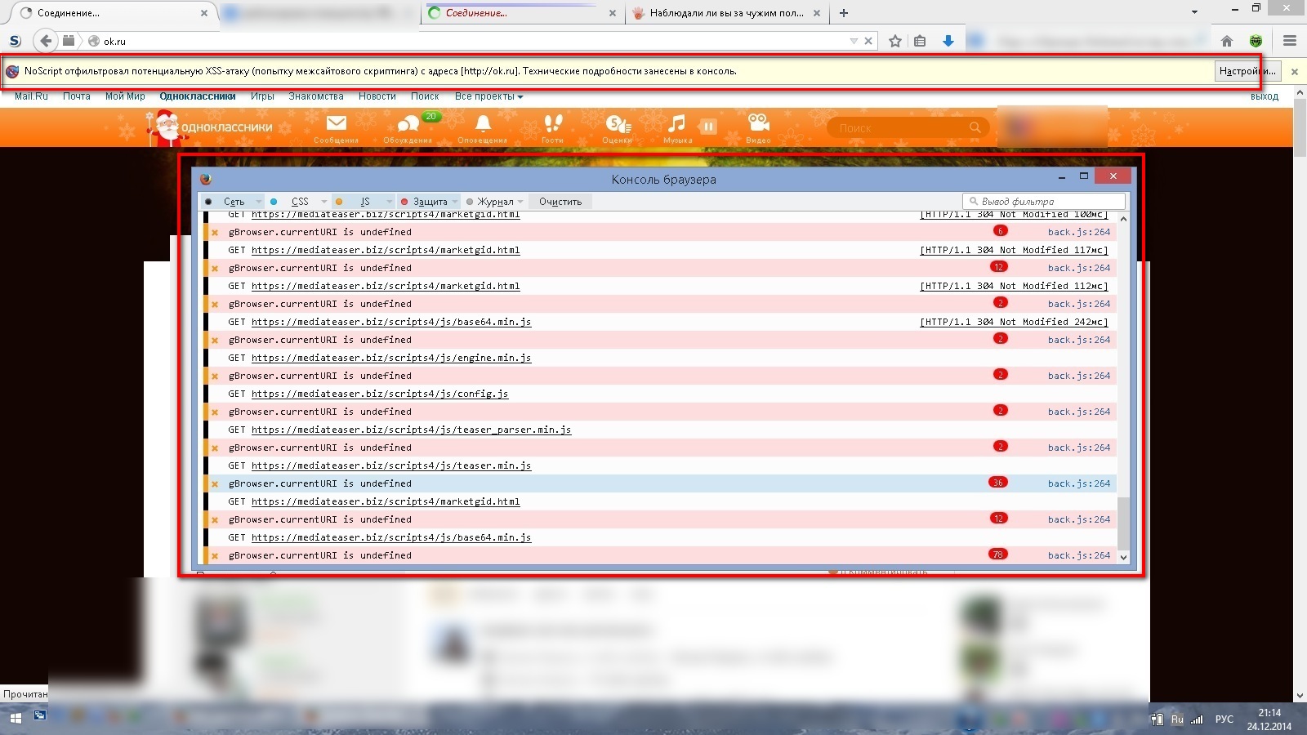The height and width of the screenshot is (735, 1307).
Task: Open the teaser.min.js GET link
Action: click(391, 465)
